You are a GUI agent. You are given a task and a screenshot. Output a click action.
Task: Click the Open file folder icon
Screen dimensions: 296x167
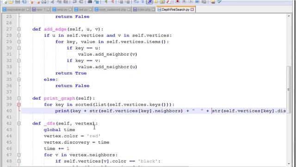coord(11,2)
